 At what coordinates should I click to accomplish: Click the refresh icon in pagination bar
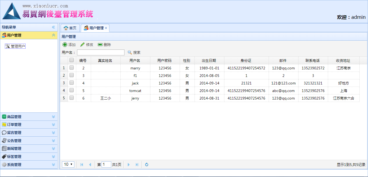[147, 164]
